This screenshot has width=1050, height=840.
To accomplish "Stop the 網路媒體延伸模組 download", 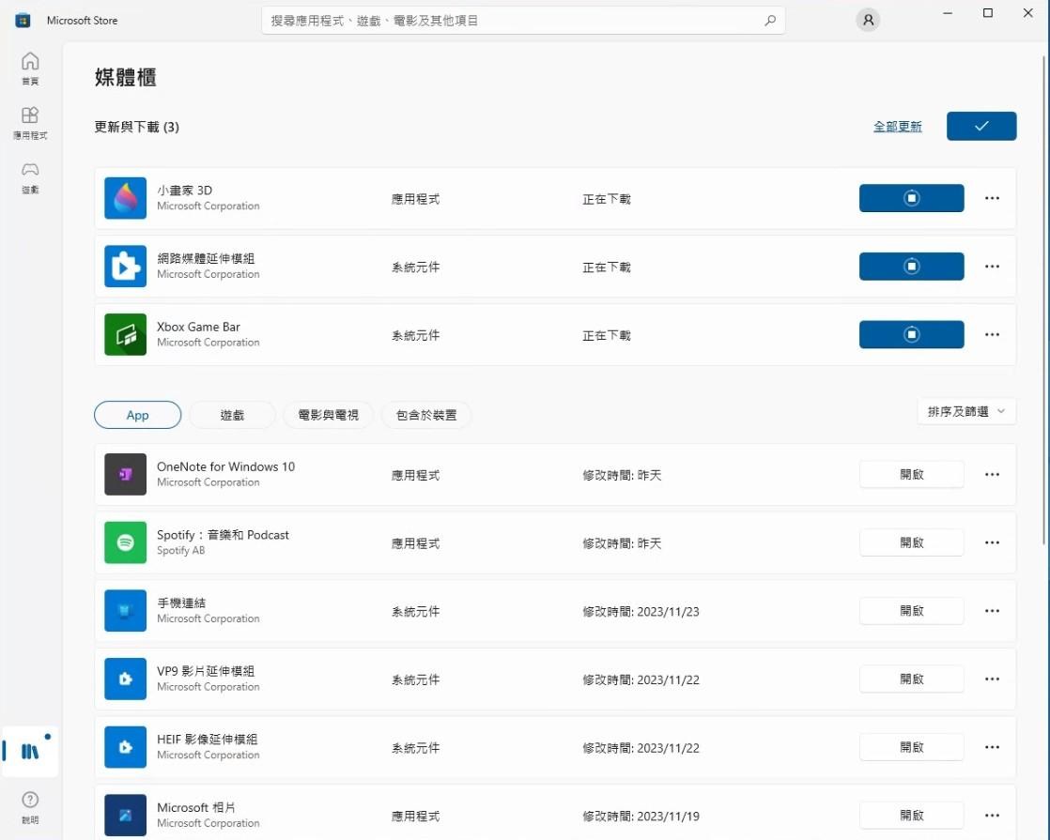I will (x=911, y=267).
